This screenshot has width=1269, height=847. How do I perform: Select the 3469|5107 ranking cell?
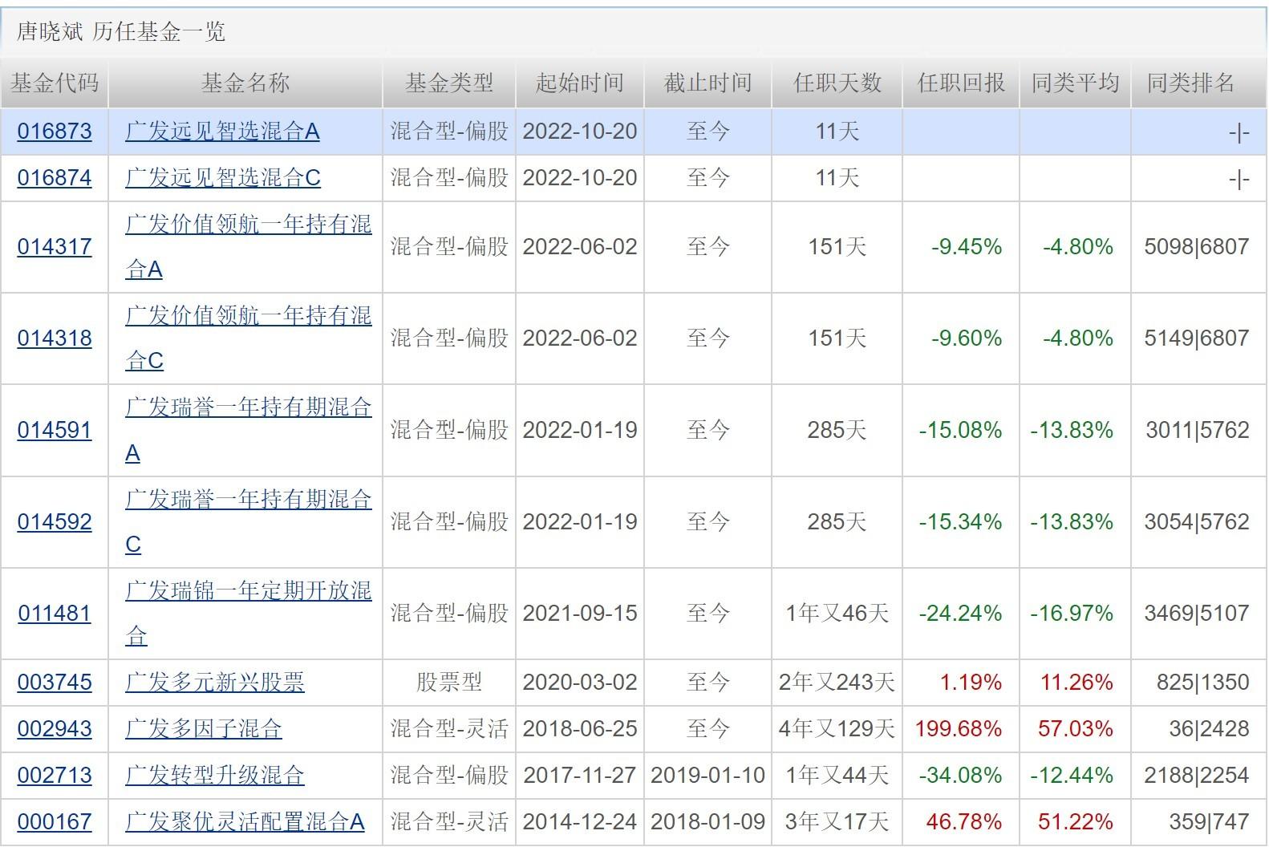pyautogui.click(x=1197, y=614)
